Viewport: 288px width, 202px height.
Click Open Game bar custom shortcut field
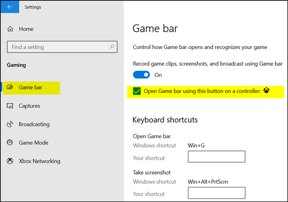pos(216,157)
